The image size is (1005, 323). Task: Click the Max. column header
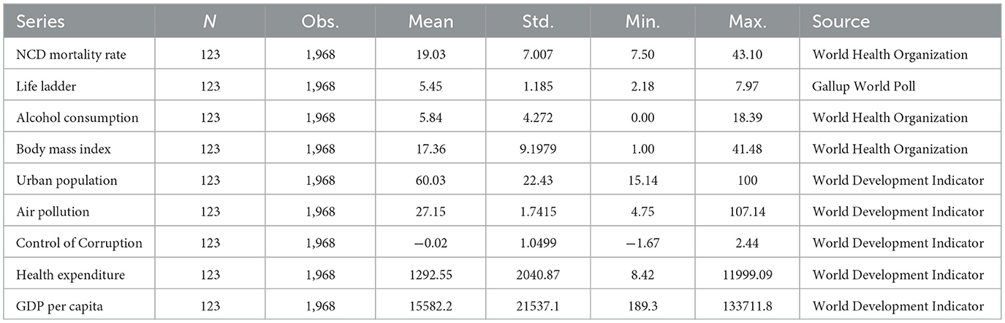pyautogui.click(x=746, y=21)
